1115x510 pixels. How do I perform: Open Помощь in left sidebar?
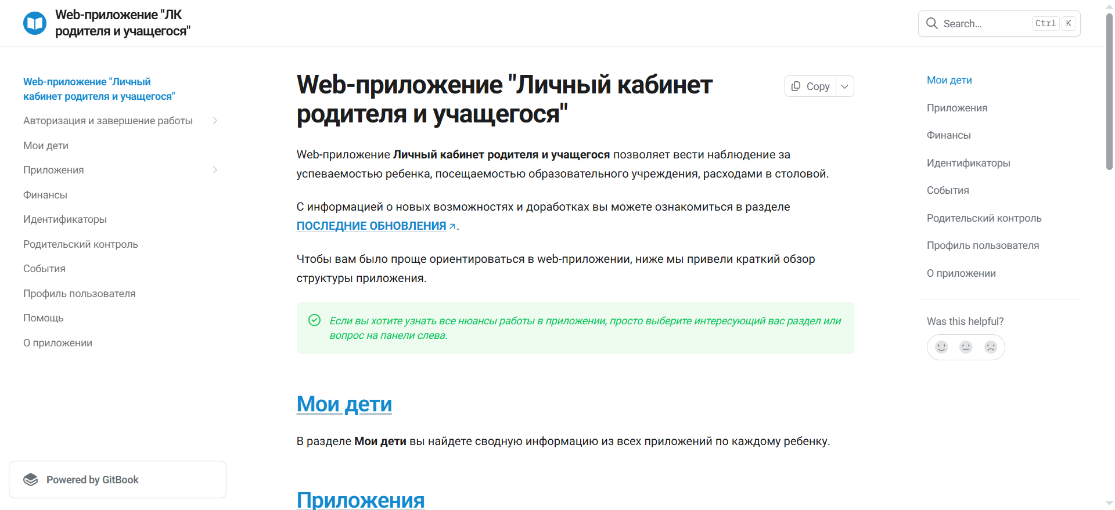tap(44, 318)
